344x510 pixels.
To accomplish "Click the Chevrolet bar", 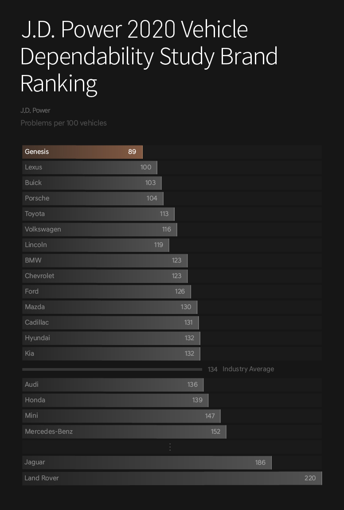I will 105,276.
